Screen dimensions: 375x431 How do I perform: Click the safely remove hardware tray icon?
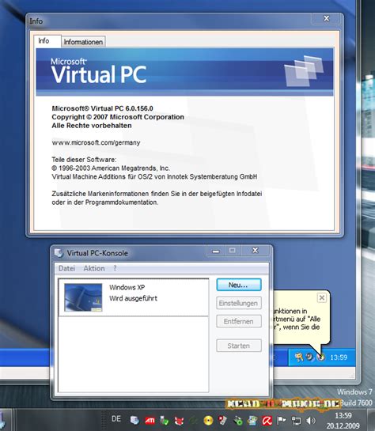(x=238, y=421)
